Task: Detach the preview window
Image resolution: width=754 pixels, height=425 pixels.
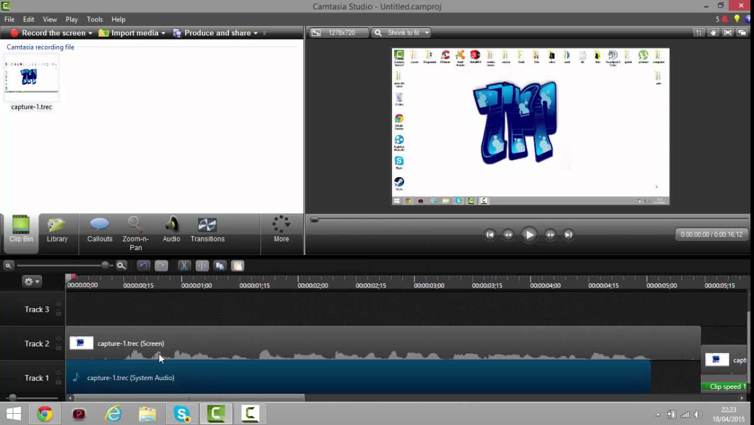Action: tap(742, 32)
